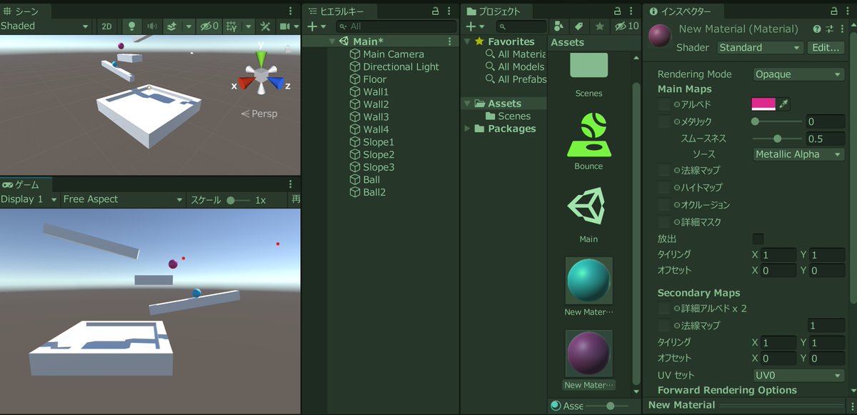Select the 2D view toggle icon
The height and width of the screenshot is (415, 857).
108,26
